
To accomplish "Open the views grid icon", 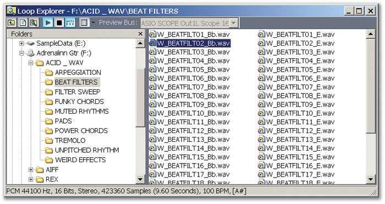I will [84, 23].
